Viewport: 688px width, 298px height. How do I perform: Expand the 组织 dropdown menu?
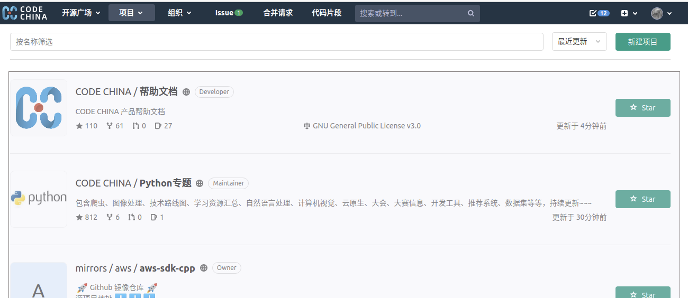point(180,13)
